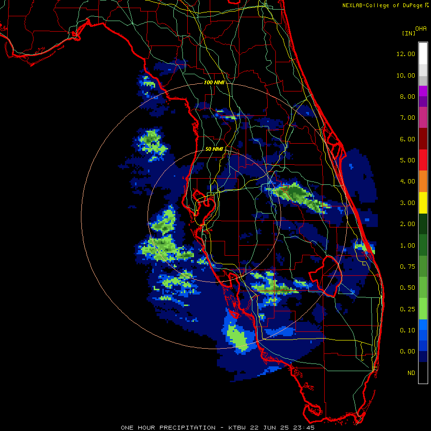Click the 6.00 legend value

pyautogui.click(x=408, y=139)
